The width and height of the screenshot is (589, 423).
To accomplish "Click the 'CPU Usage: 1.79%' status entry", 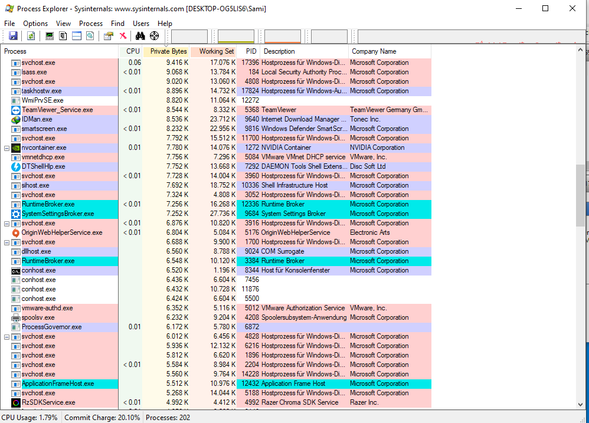I will pos(30,418).
